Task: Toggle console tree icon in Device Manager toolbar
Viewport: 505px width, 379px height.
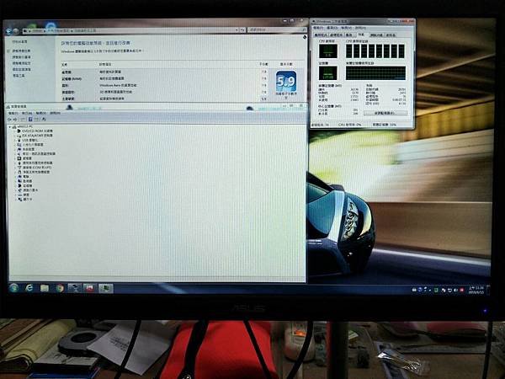Action: point(24,120)
